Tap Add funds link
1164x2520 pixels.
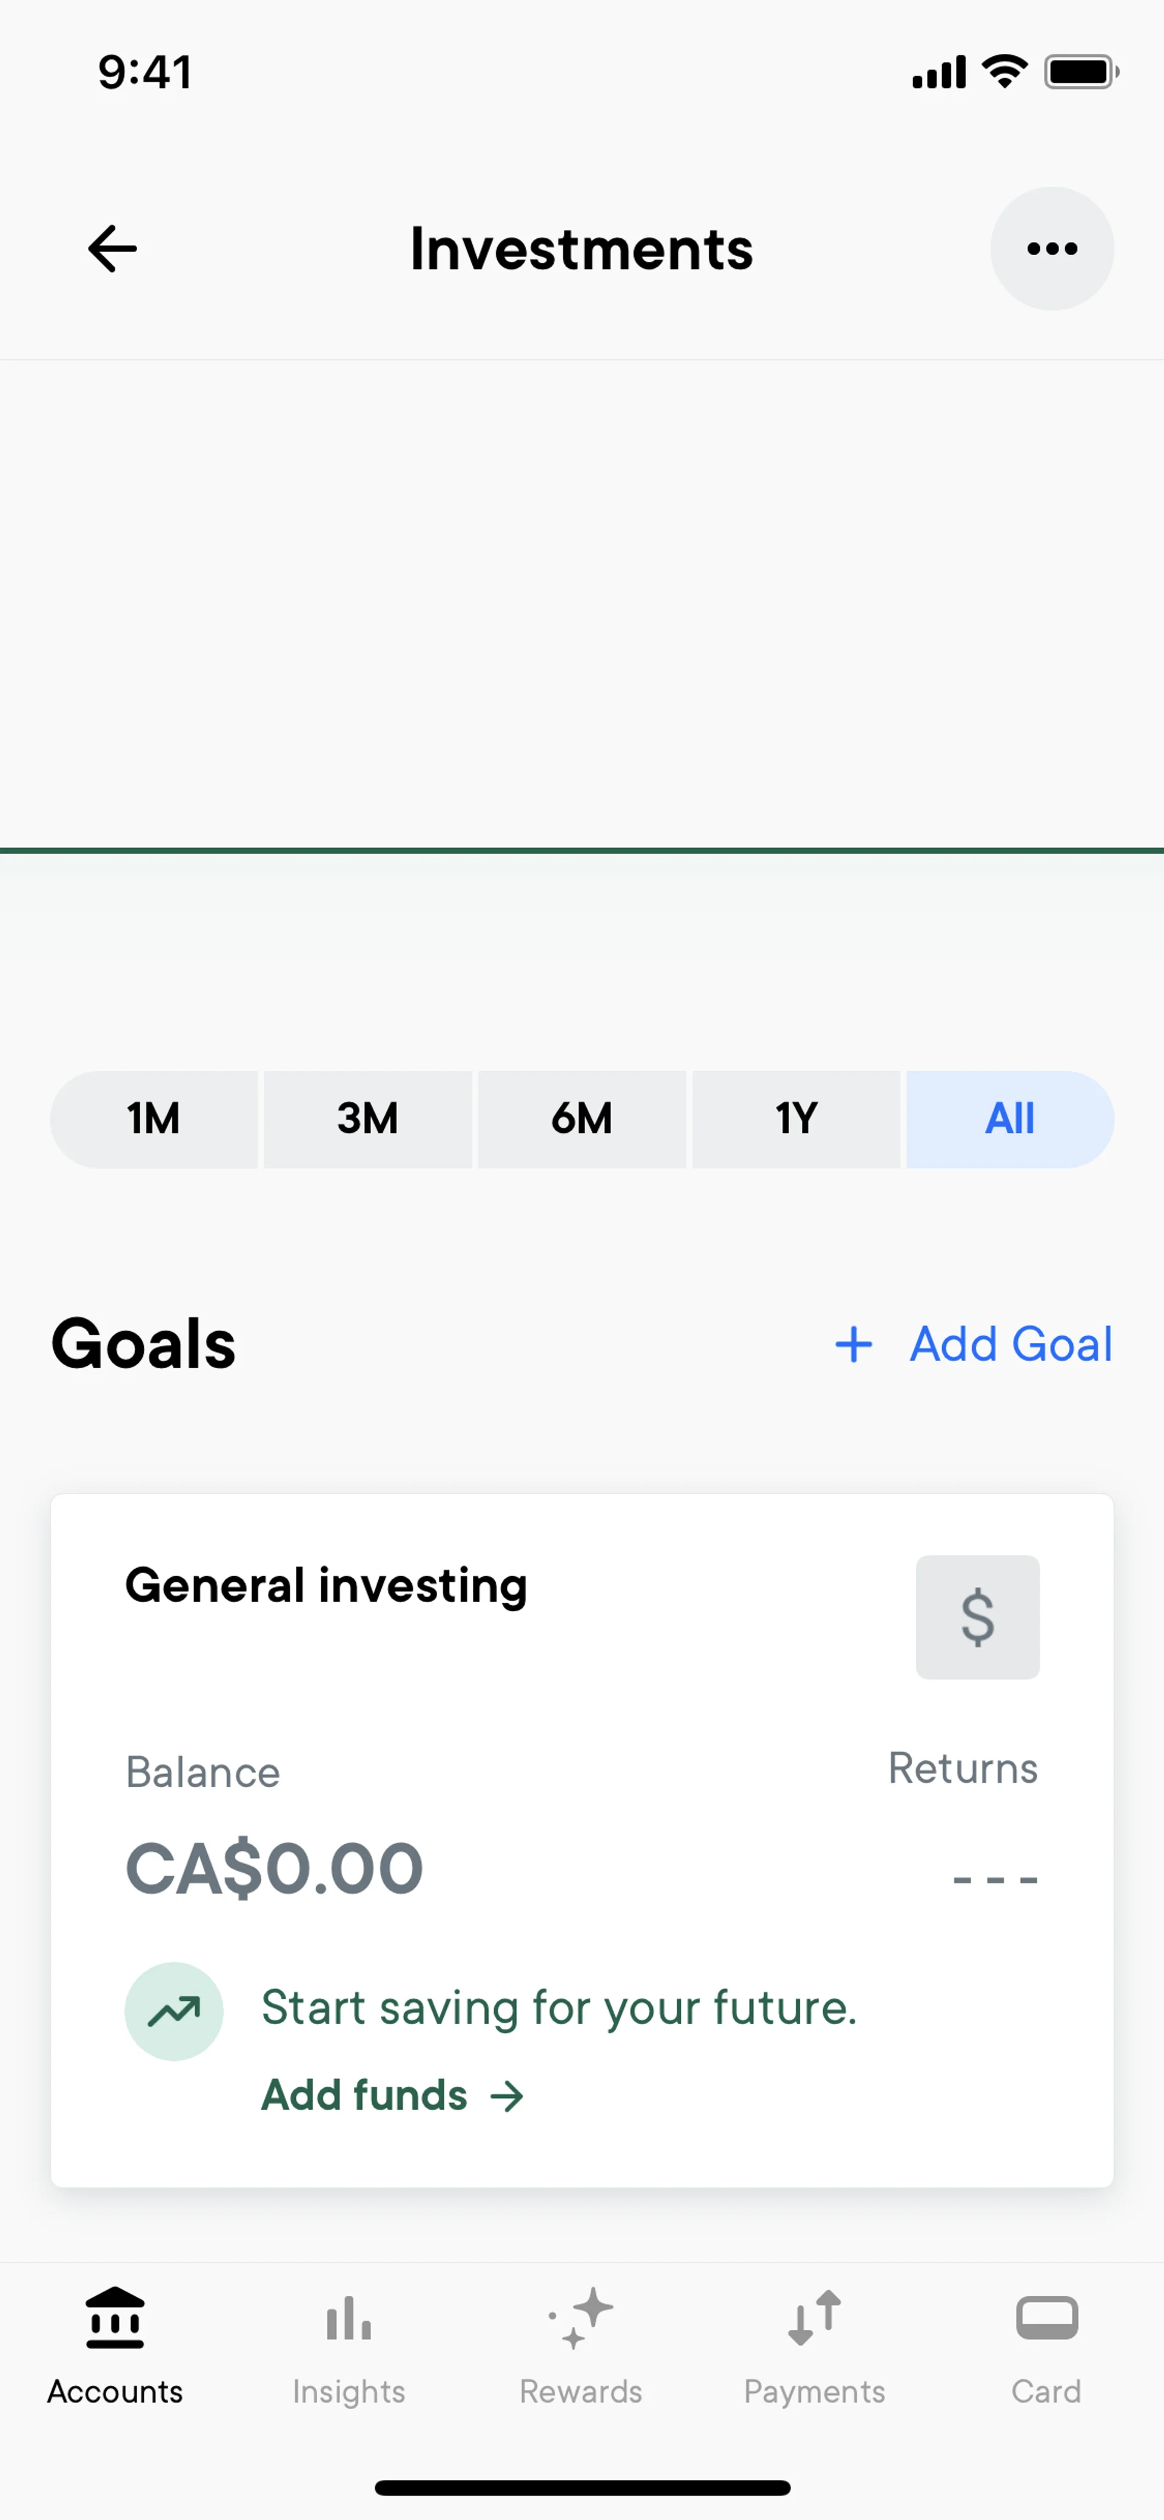point(392,2096)
